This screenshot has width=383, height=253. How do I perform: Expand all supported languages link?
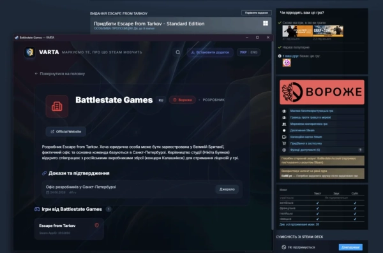[299, 224]
